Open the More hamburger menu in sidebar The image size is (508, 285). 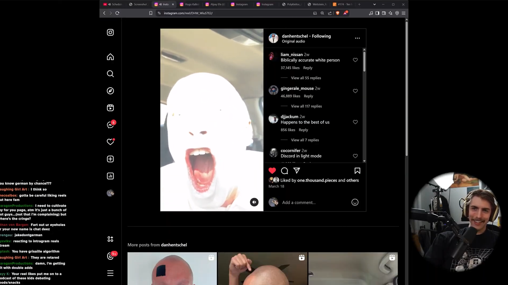[x=110, y=273]
